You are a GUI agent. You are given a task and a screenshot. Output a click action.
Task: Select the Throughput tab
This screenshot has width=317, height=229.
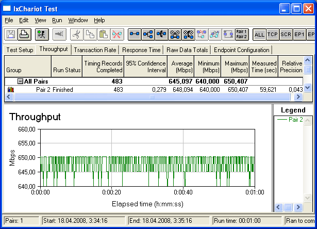(54, 49)
